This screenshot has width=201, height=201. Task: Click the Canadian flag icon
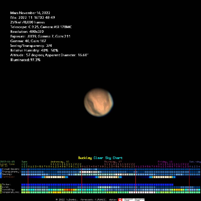pos(120,199)
